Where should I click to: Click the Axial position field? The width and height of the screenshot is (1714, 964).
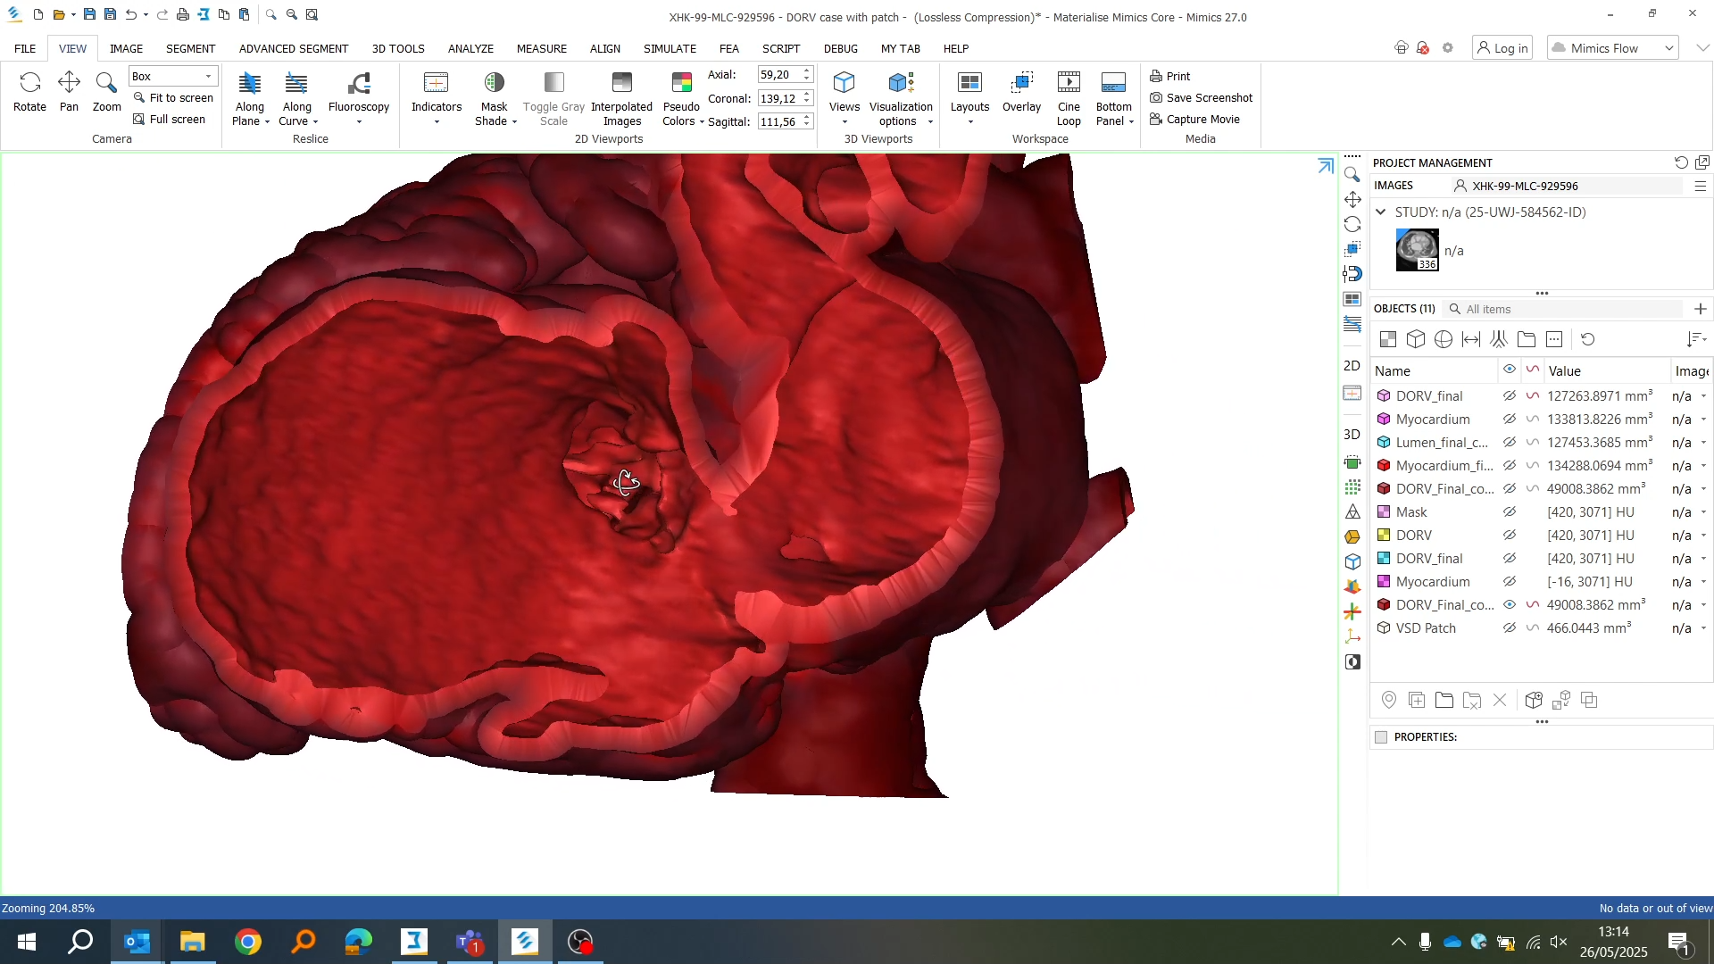779,75
